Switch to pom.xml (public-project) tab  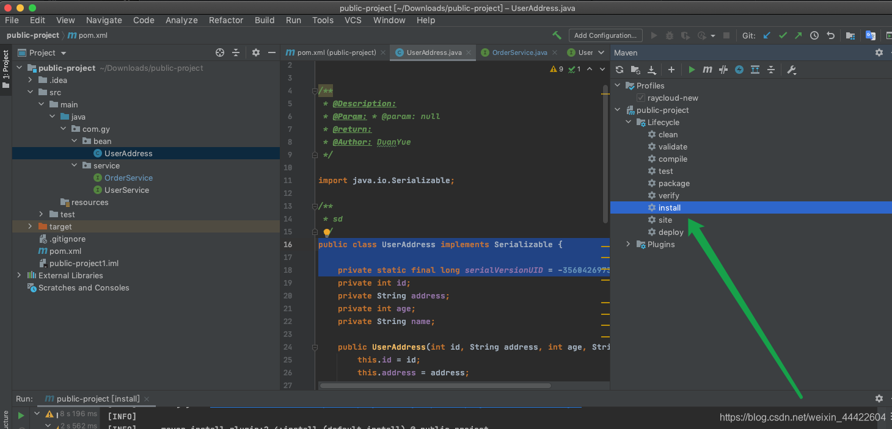(x=336, y=52)
